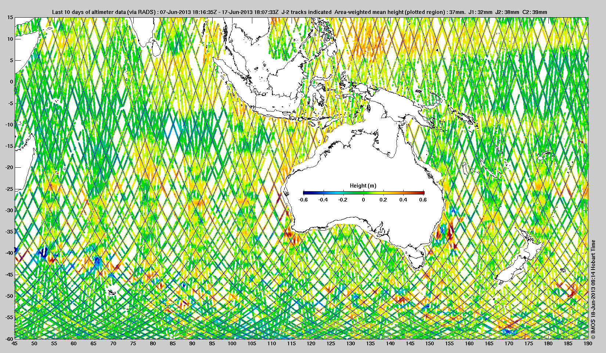Click the dark blue end of the height colorbar
Viewport: 606px width, 353px height.
tap(305, 193)
